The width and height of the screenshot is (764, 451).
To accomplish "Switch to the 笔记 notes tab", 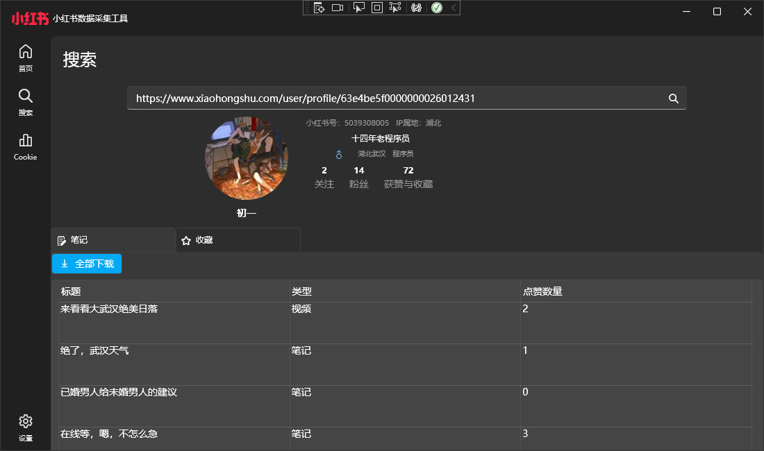I will (113, 240).
